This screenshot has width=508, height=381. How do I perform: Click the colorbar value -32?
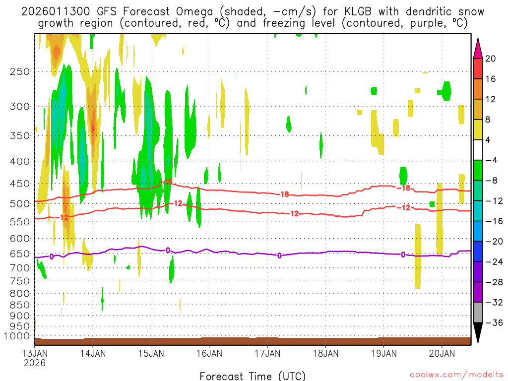point(494,303)
